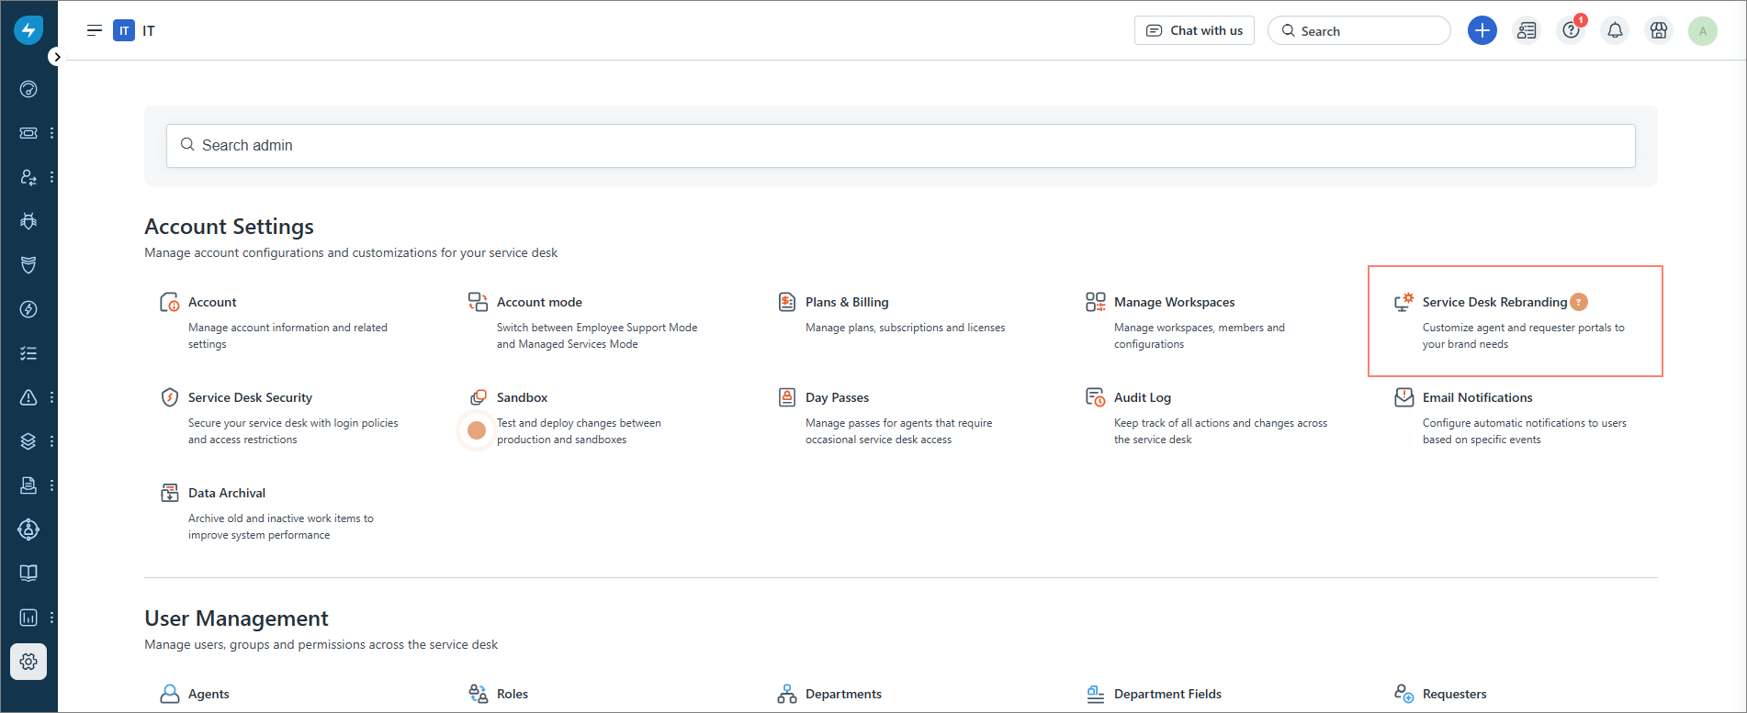Click the Chat with us button
The width and height of the screenshot is (1747, 713).
[1194, 30]
